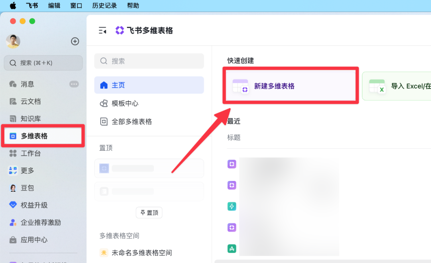Open 全部多维表格 list
This screenshot has height=263, width=431.
(x=132, y=122)
